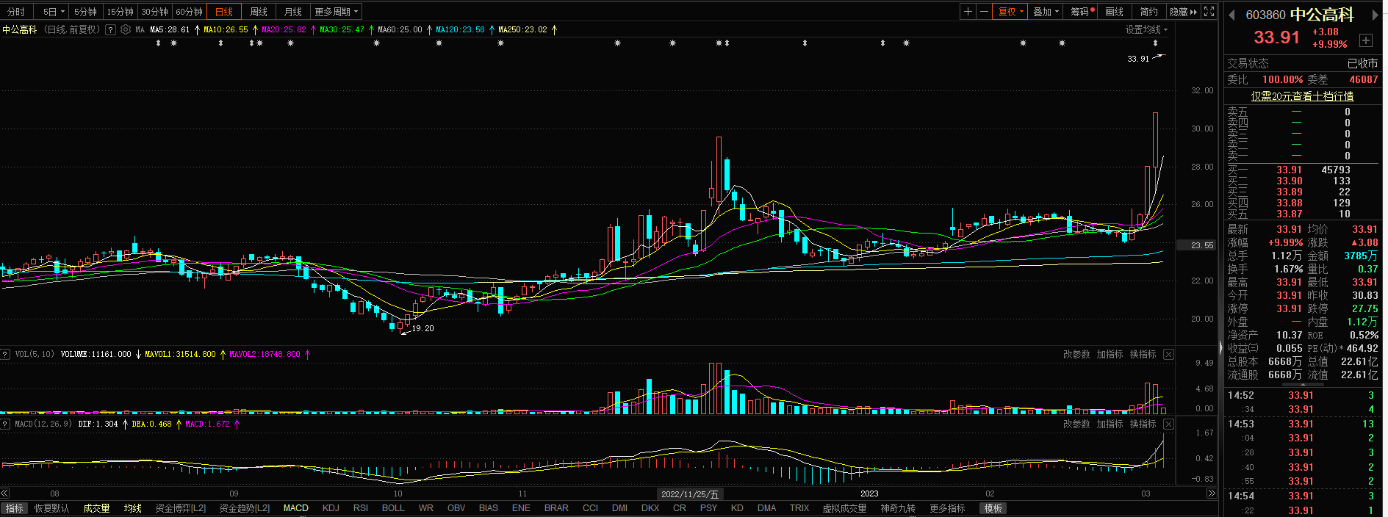The height and width of the screenshot is (517, 1388).
Task: Click the zoom in plus icon
Action: (x=968, y=12)
